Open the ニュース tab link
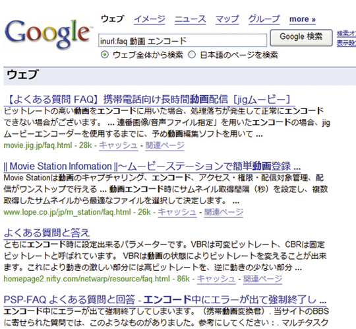This screenshot has width=356, height=329. pyautogui.click(x=191, y=19)
